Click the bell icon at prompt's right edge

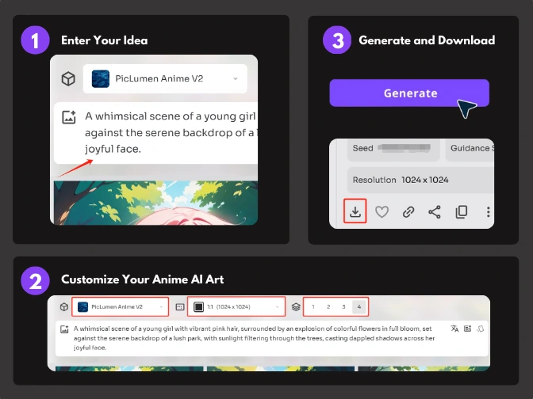pos(480,328)
